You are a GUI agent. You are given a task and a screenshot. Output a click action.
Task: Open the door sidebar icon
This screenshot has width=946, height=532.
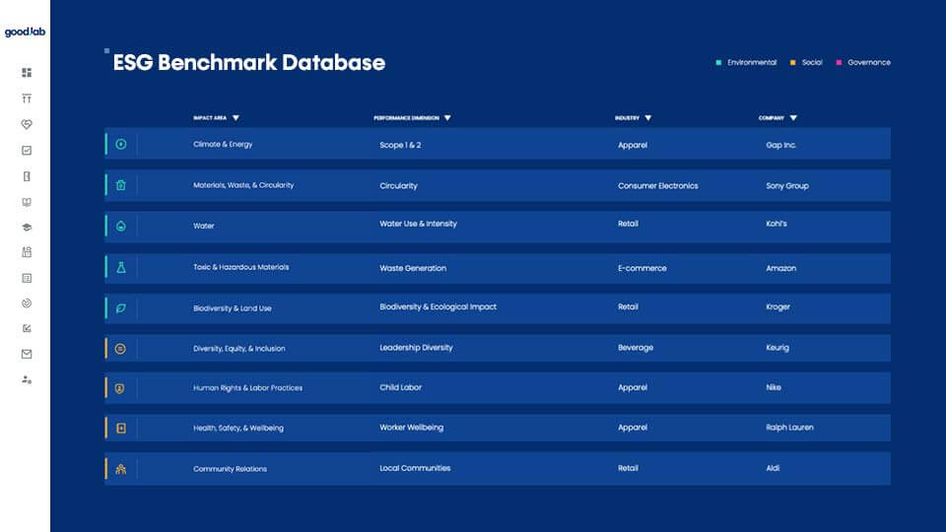click(x=27, y=176)
